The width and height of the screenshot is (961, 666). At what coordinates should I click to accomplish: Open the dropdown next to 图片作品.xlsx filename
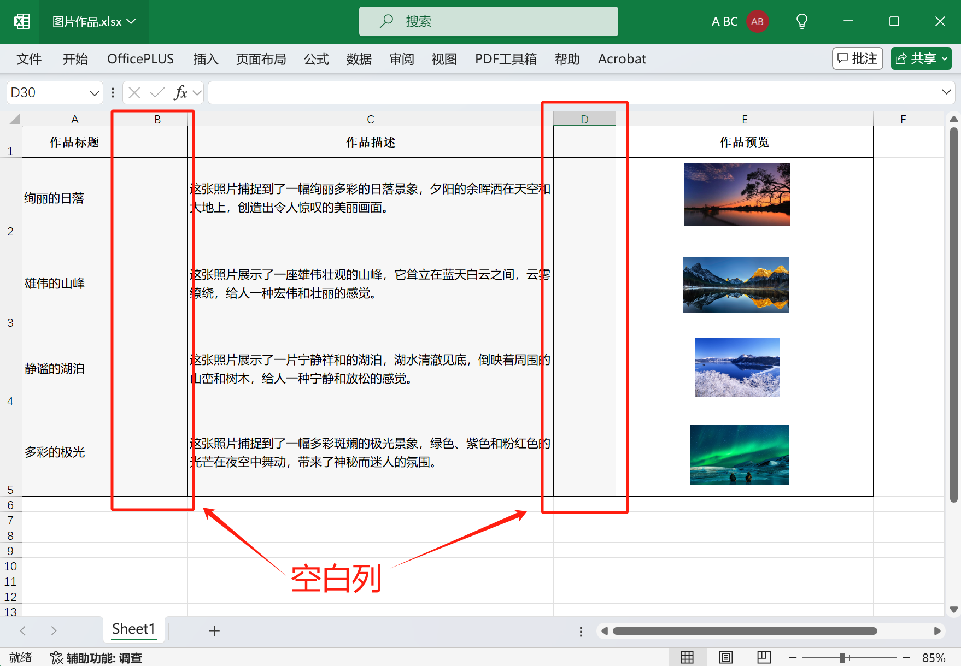point(130,22)
